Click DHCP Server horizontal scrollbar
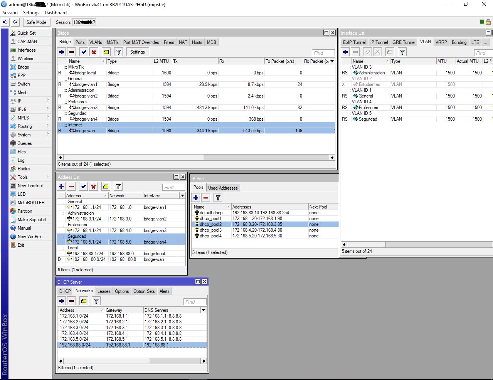The height and width of the screenshot is (380, 493). point(132,361)
